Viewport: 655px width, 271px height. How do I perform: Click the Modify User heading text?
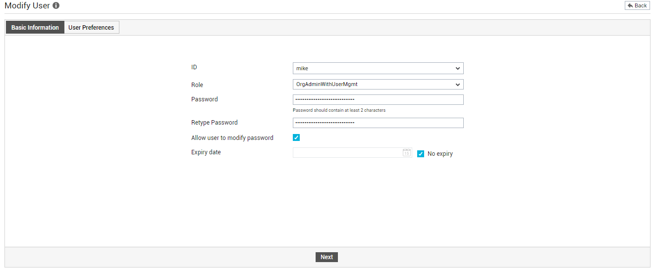pos(27,6)
